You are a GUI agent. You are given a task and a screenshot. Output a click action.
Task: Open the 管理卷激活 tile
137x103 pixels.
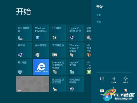point(58,50)
